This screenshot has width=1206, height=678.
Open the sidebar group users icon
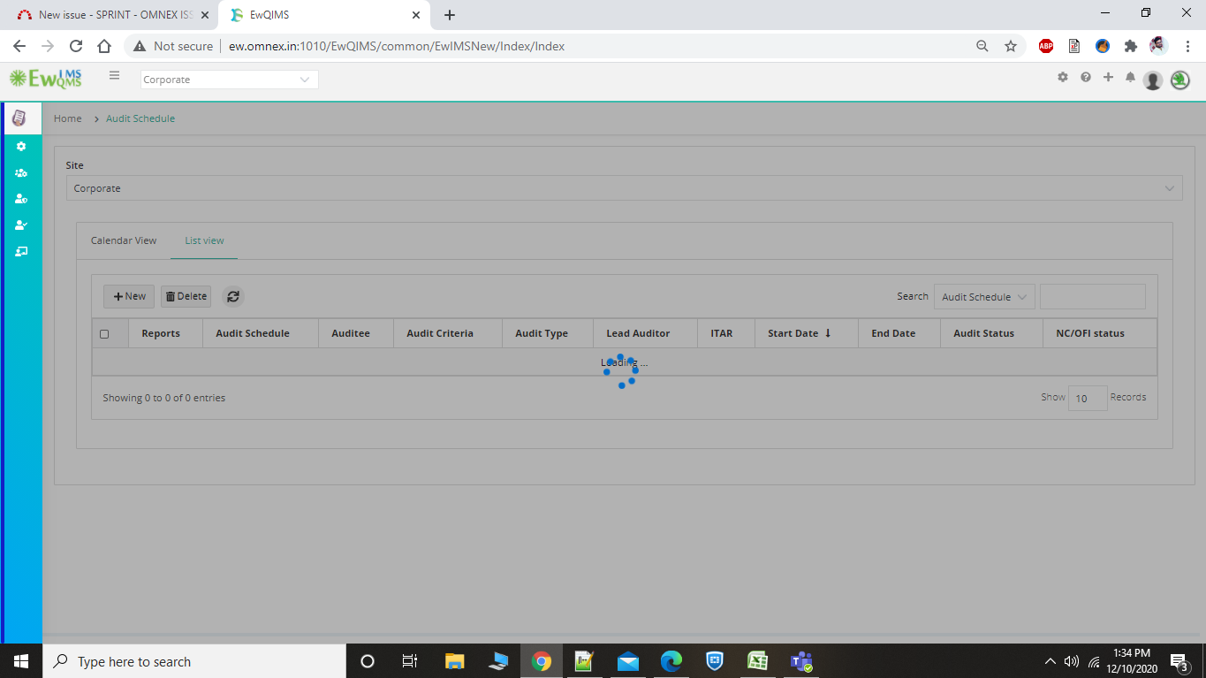(21, 173)
